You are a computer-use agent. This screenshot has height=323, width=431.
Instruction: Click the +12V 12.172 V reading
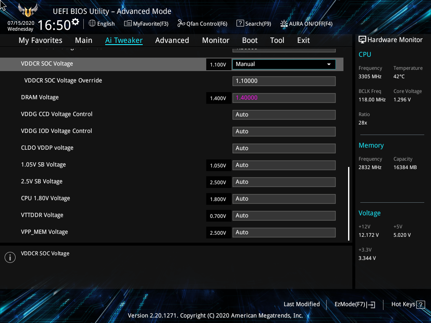click(368, 235)
